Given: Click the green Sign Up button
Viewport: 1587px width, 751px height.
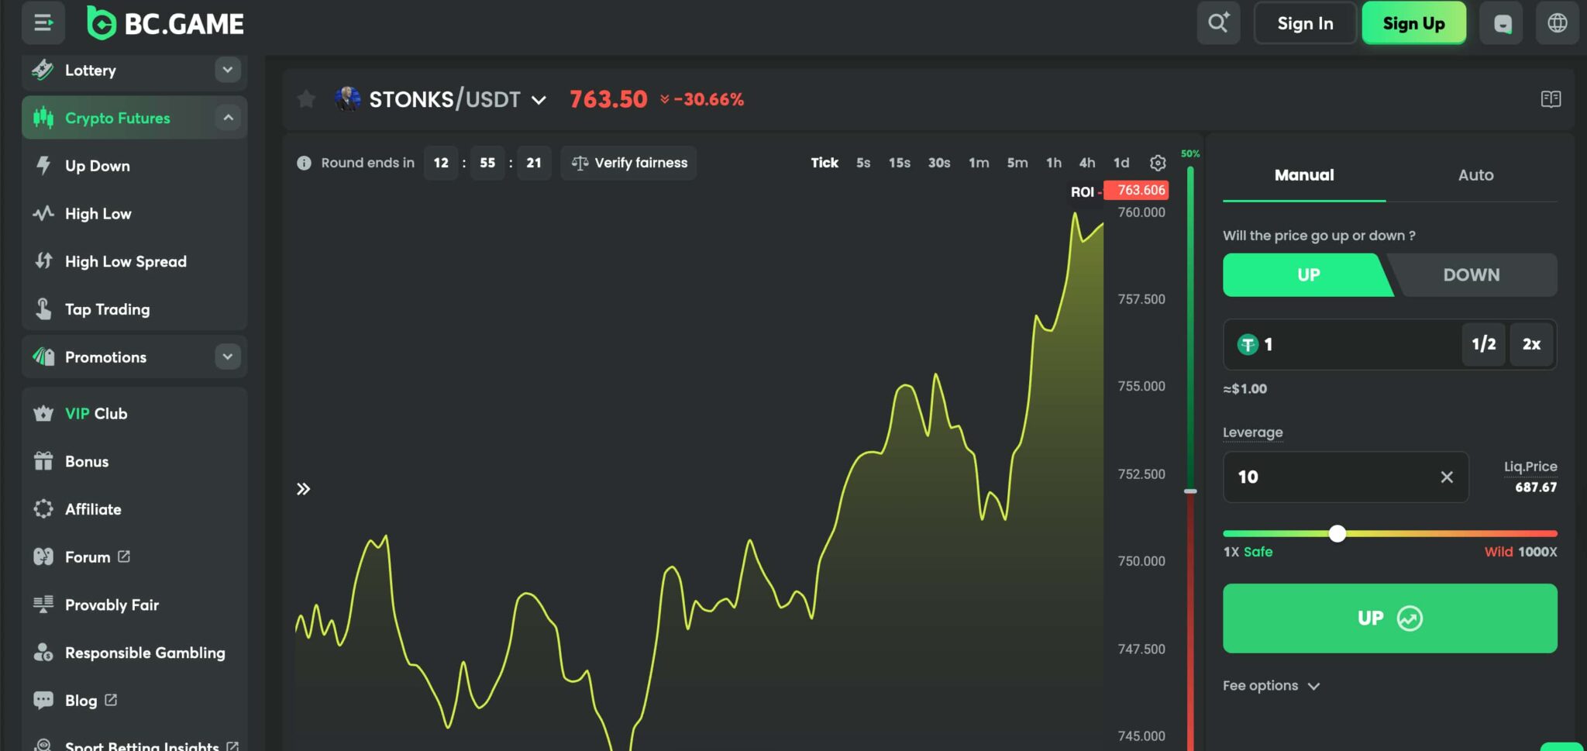Looking at the screenshot, I should pyautogui.click(x=1414, y=23).
